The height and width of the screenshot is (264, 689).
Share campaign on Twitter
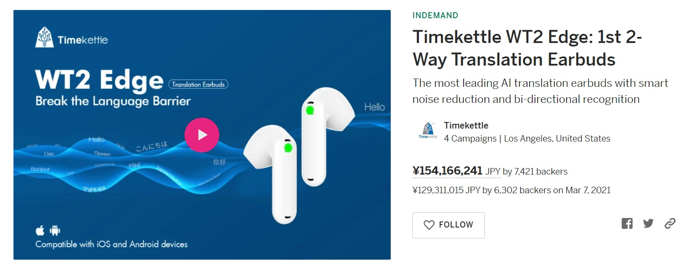pos(648,224)
